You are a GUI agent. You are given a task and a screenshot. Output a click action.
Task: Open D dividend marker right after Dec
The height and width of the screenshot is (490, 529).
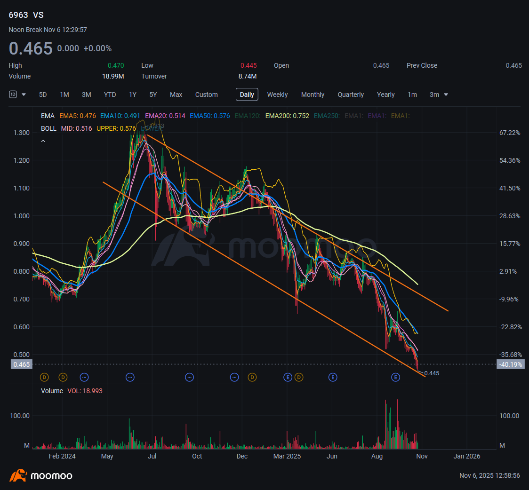coord(252,378)
